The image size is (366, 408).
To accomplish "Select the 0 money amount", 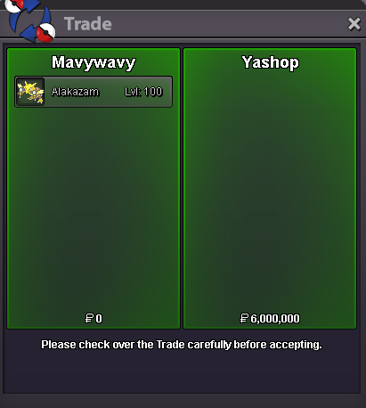I will click(x=99, y=319).
